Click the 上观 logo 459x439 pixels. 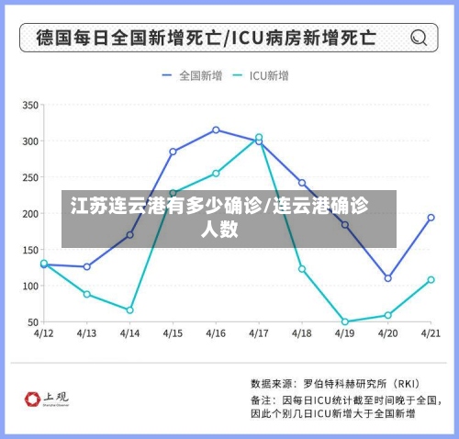click(x=47, y=399)
